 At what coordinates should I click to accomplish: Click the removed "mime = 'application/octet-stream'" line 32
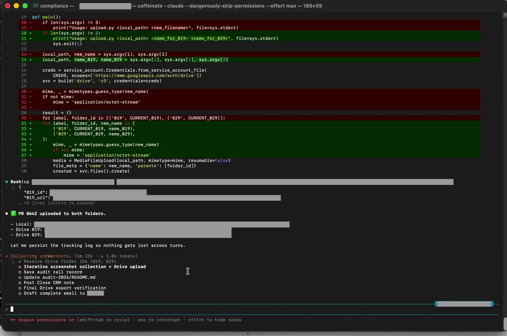(x=96, y=102)
